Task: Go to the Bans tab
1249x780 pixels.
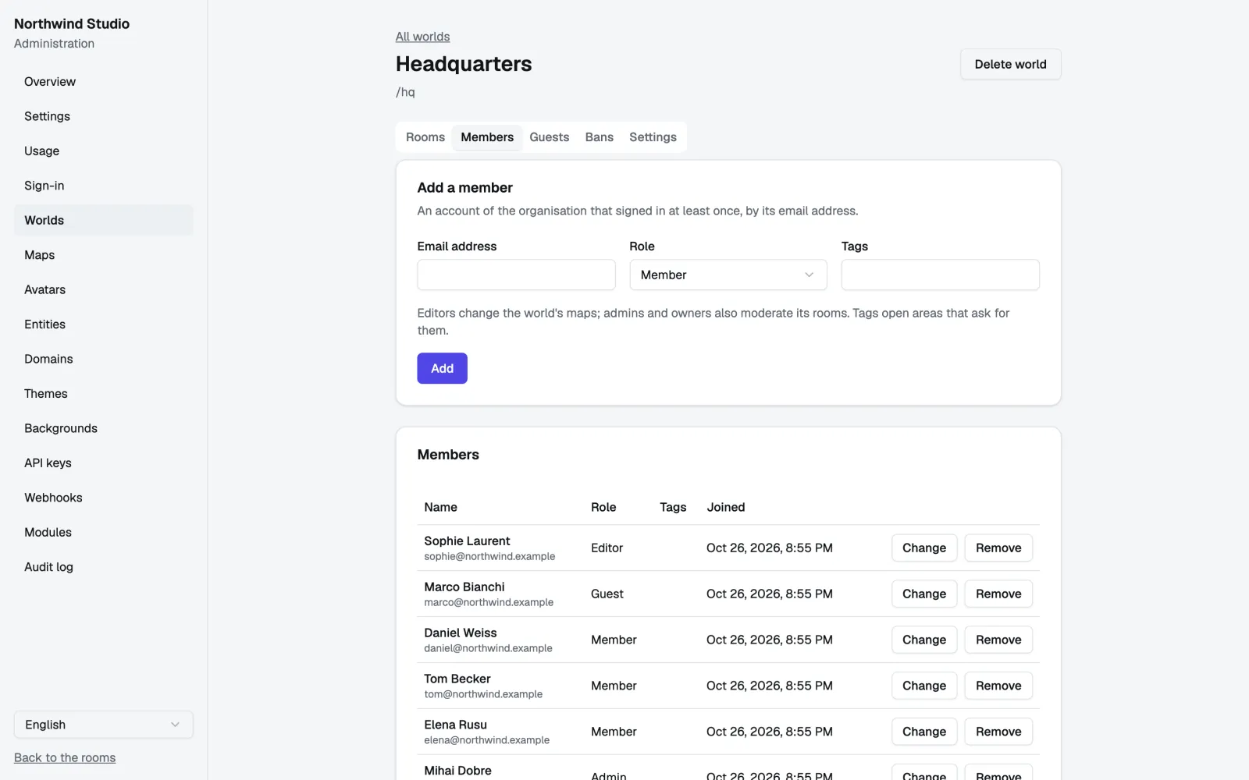Action: pos(600,137)
